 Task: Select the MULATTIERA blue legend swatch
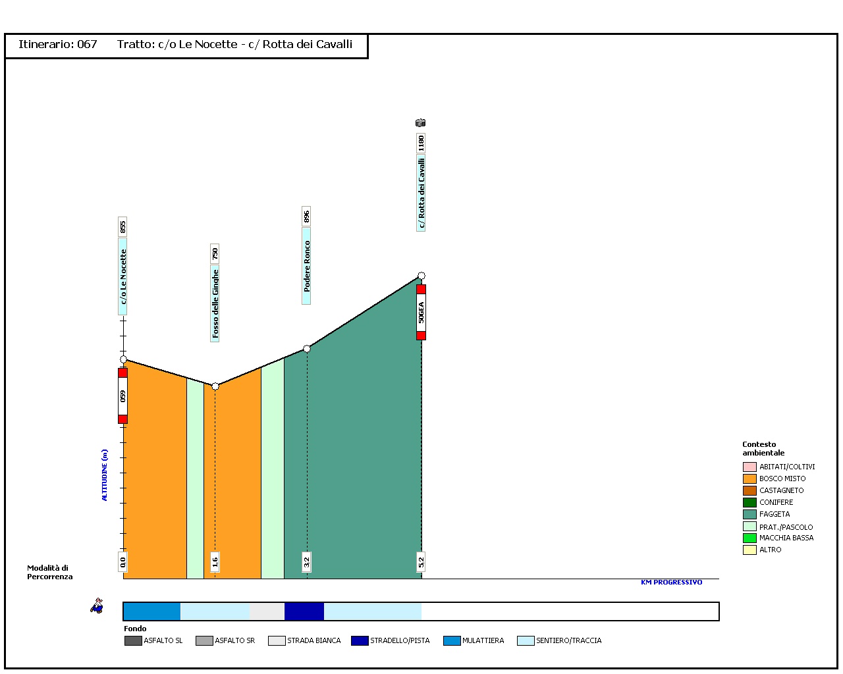click(452, 641)
